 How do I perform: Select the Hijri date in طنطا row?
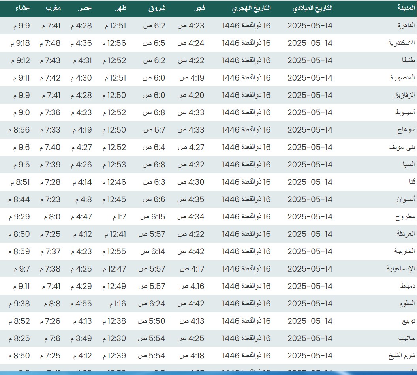point(246,60)
